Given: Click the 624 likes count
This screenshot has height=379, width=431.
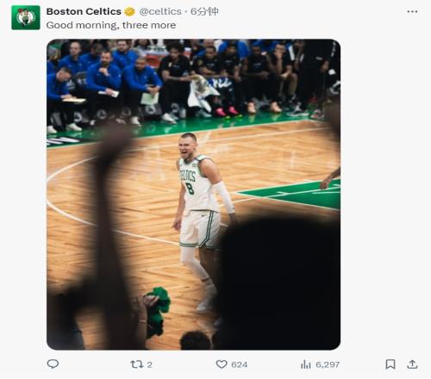Looking at the screenshot, I should point(240,364).
